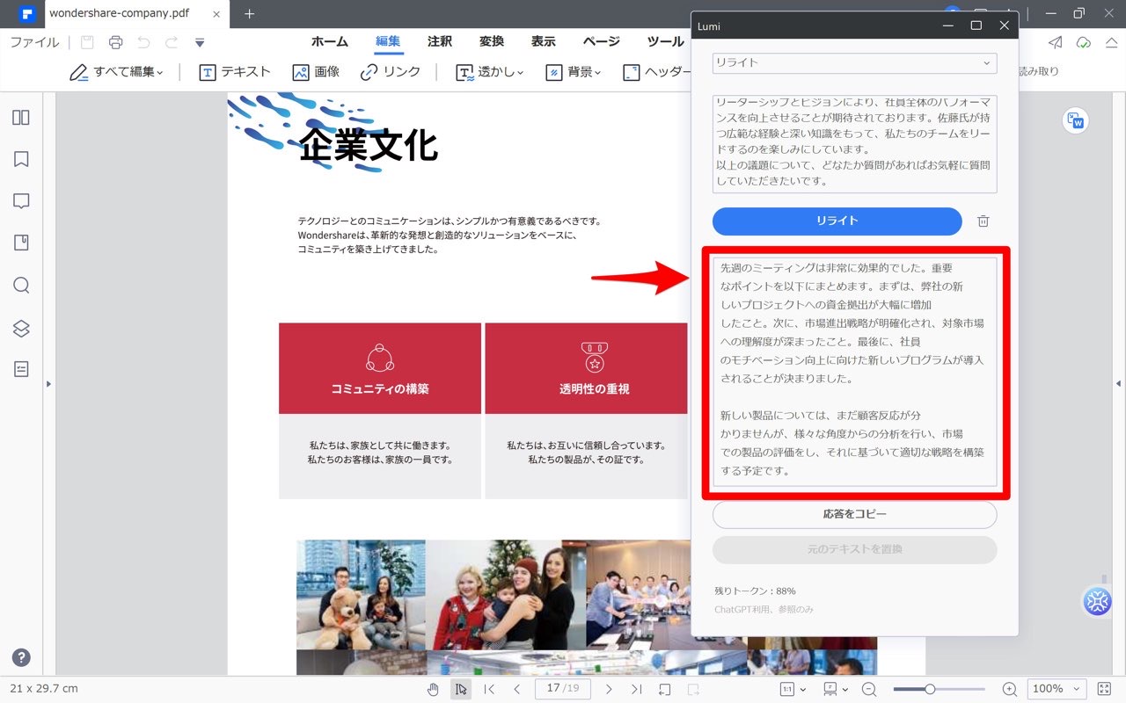Select the hand pan tool in the status bar

pos(433,689)
